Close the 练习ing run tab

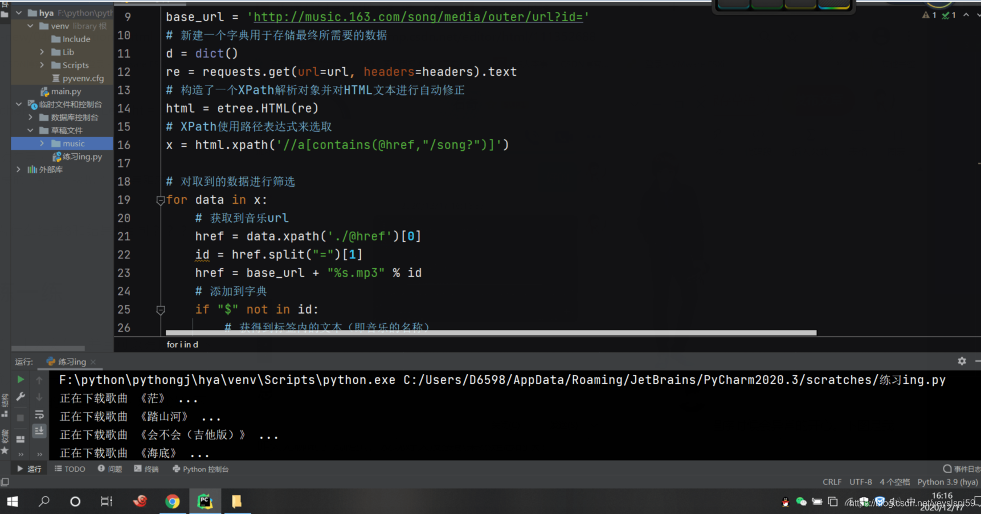[93, 362]
